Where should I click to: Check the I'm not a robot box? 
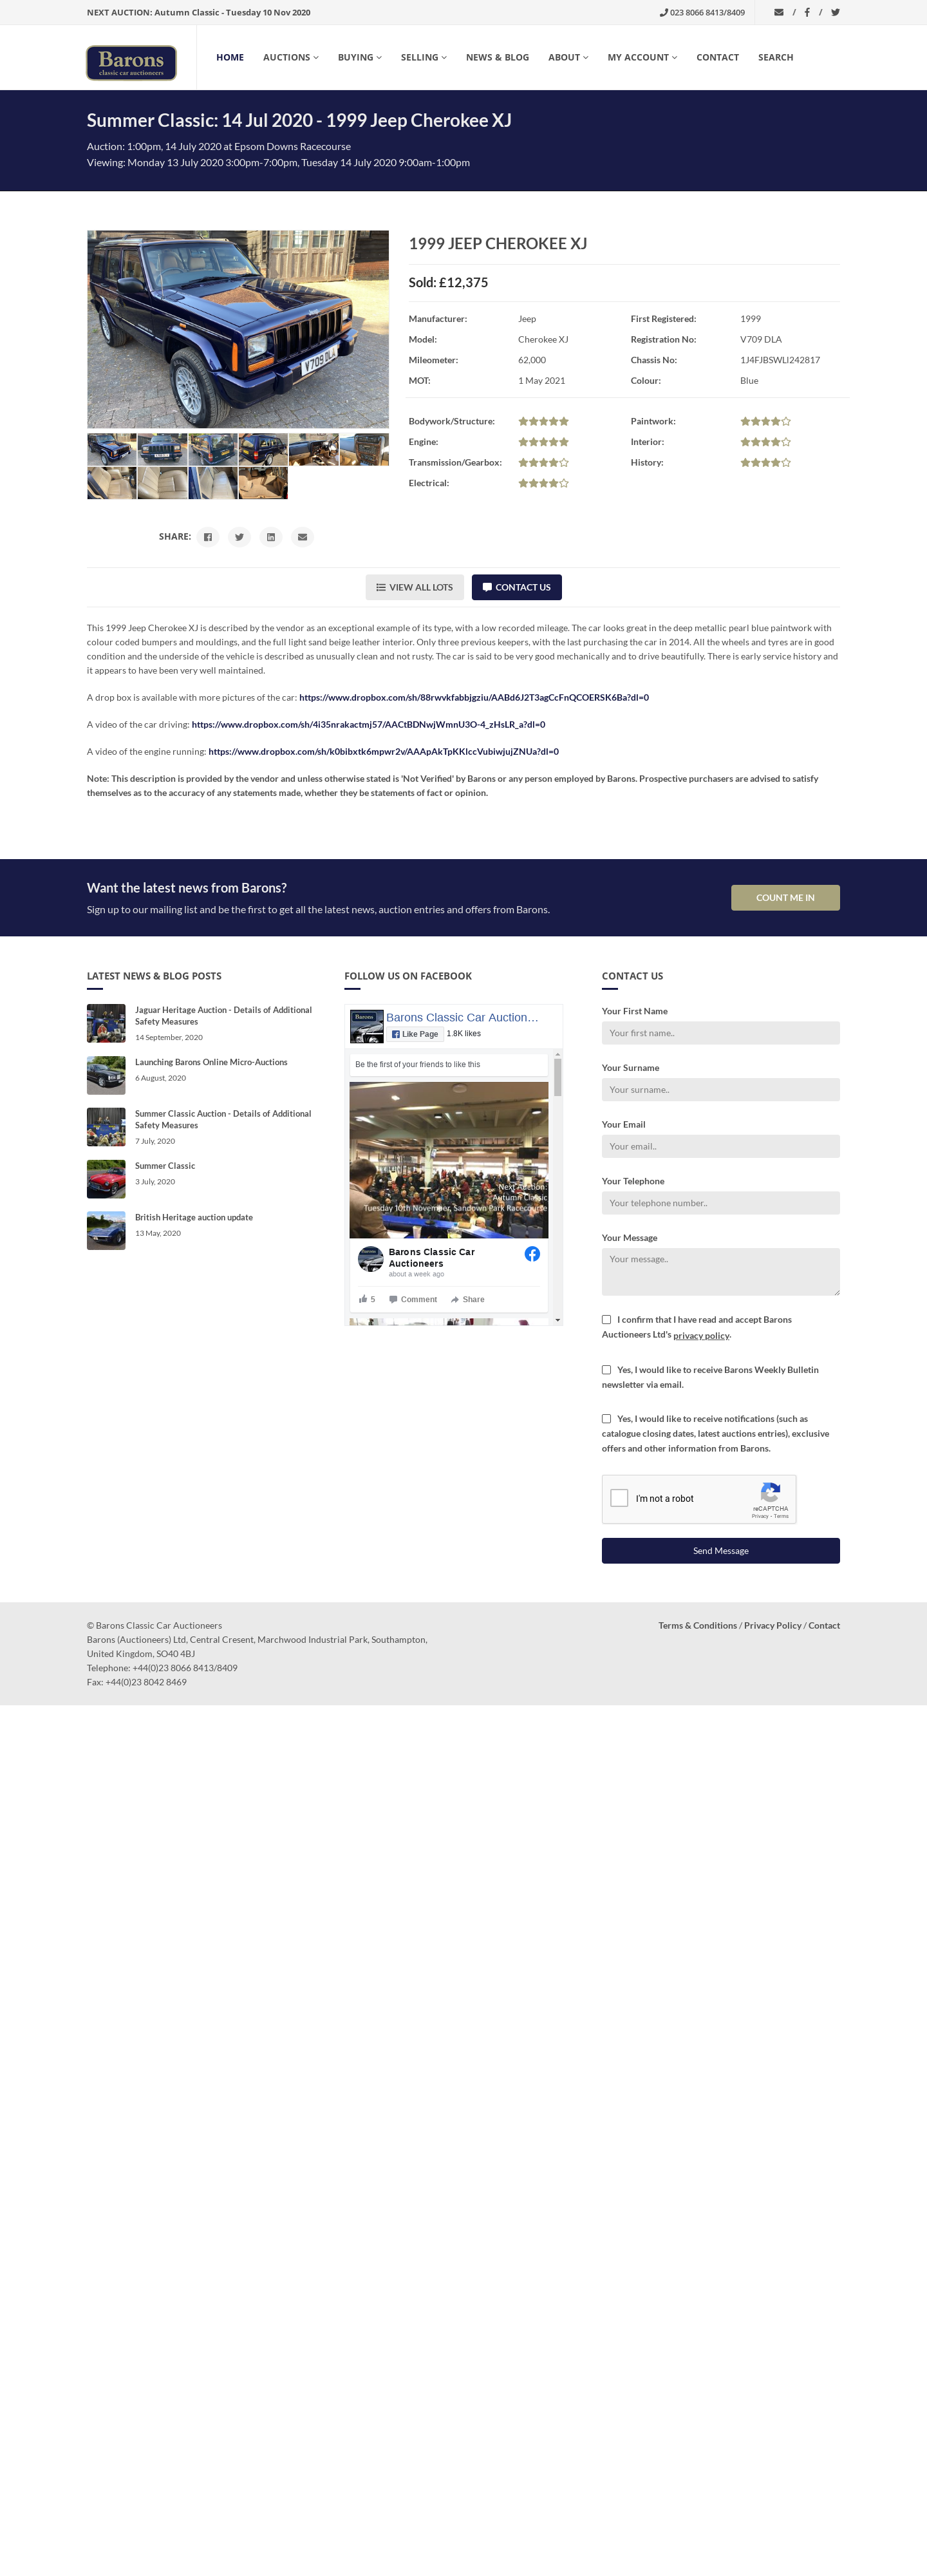coord(619,1498)
